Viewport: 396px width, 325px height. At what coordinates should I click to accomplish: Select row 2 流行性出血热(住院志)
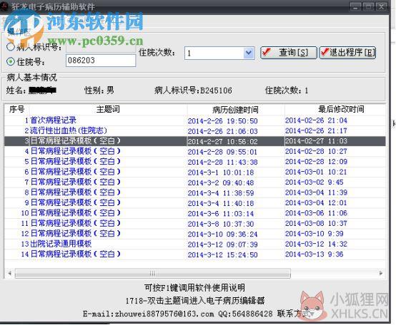click(x=194, y=130)
